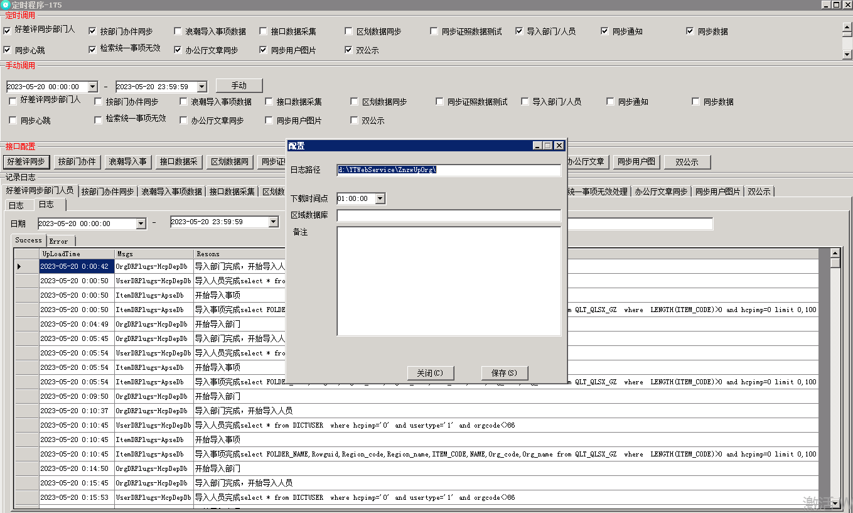
Task: Click the log table's scroll-up arrow
Action: pos(835,253)
